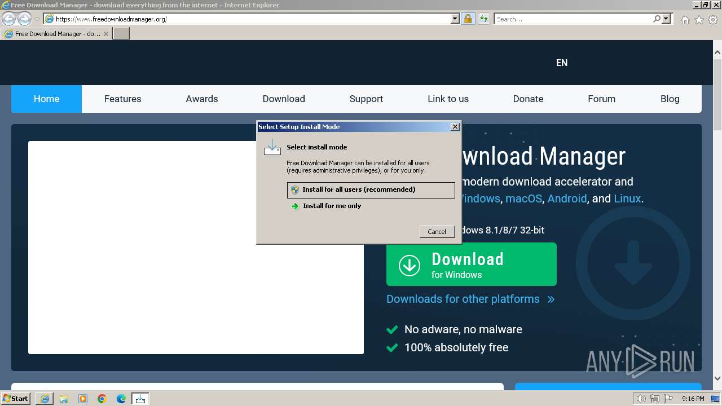Open the Download navigation item

pyautogui.click(x=284, y=99)
